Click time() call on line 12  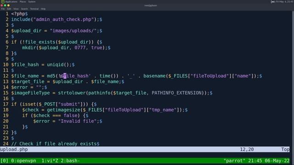click(x=107, y=76)
